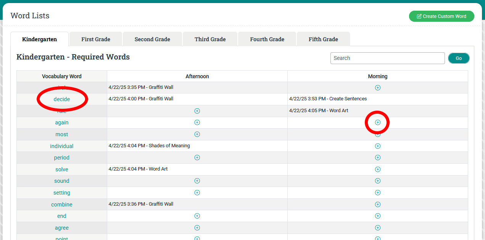This screenshot has height=240, width=485.
Task: Add Afternoon activity for 'setting'
Action: tap(197, 193)
